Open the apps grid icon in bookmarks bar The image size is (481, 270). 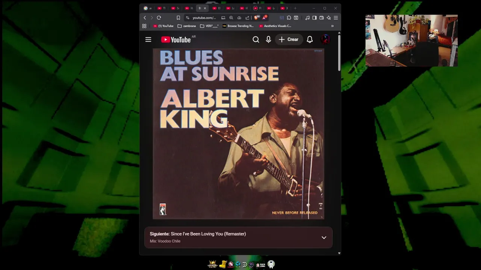[144, 26]
